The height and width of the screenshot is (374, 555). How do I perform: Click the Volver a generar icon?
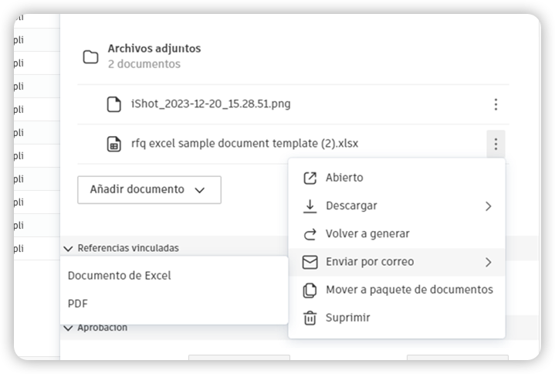pos(310,234)
